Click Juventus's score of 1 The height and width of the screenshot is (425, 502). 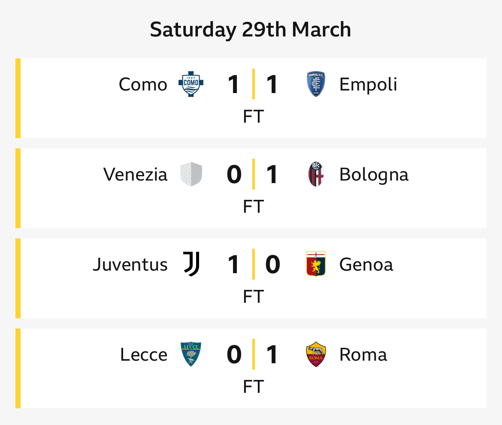233,264
